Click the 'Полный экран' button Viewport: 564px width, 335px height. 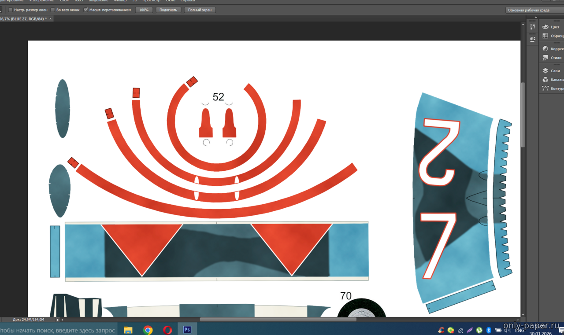[200, 10]
